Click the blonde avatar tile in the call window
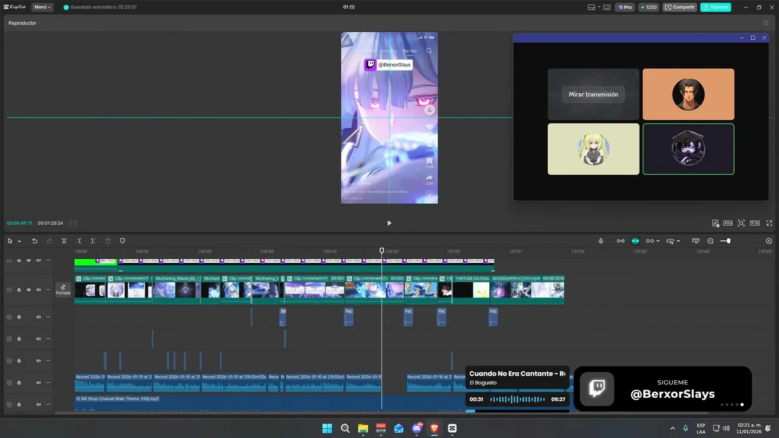Screen dimensions: 779x438 [593, 149]
